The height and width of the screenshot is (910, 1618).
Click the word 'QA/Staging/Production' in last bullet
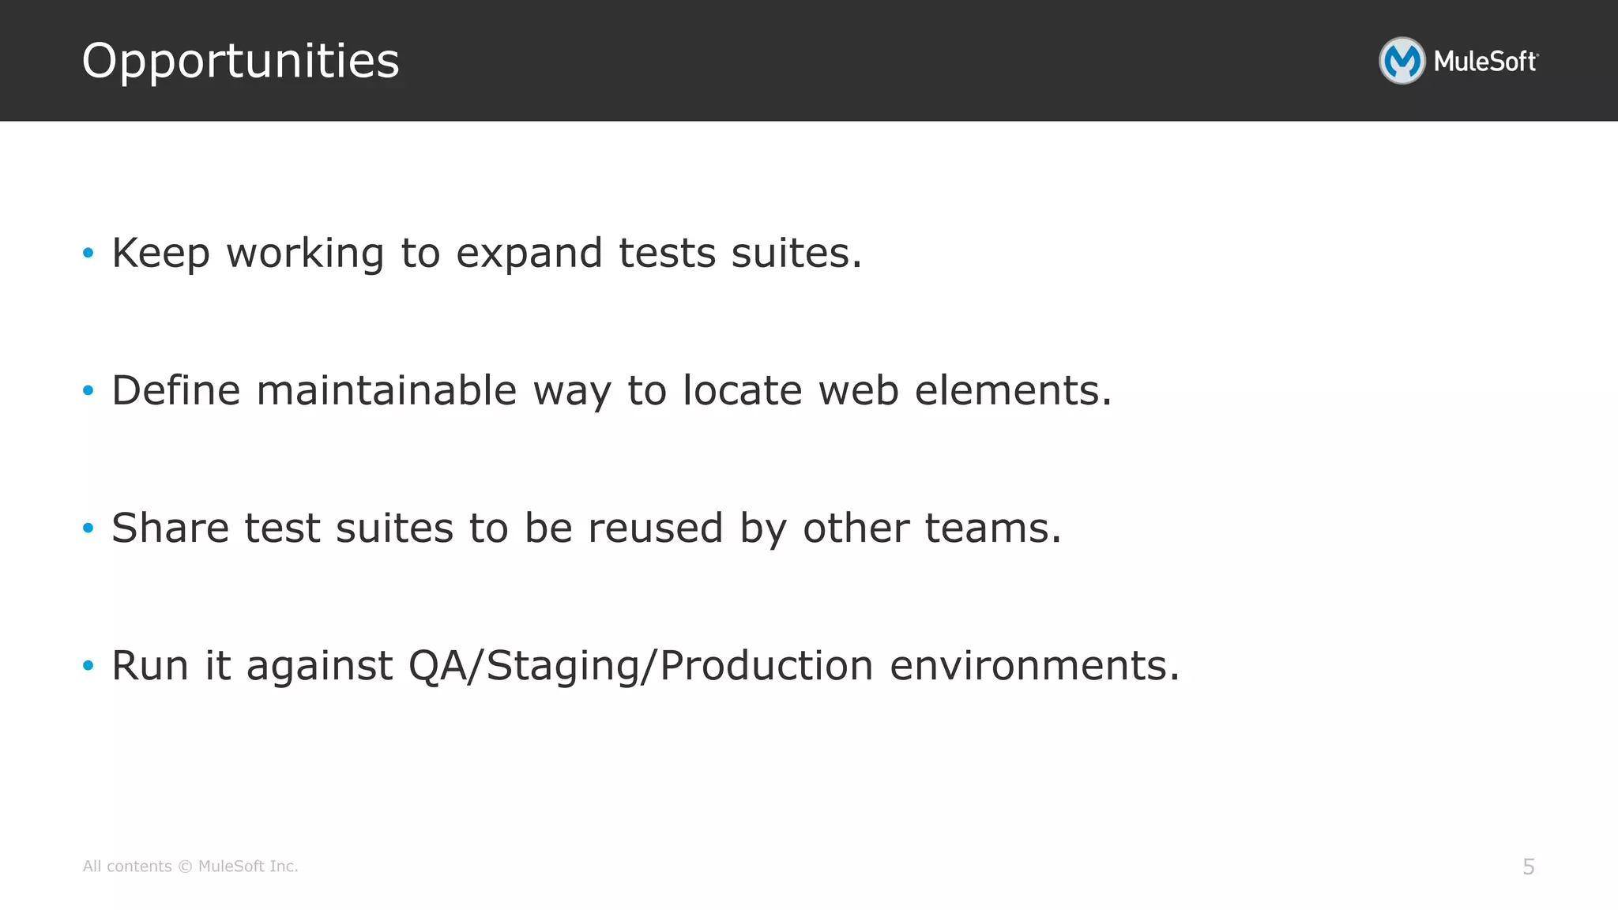[641, 666]
